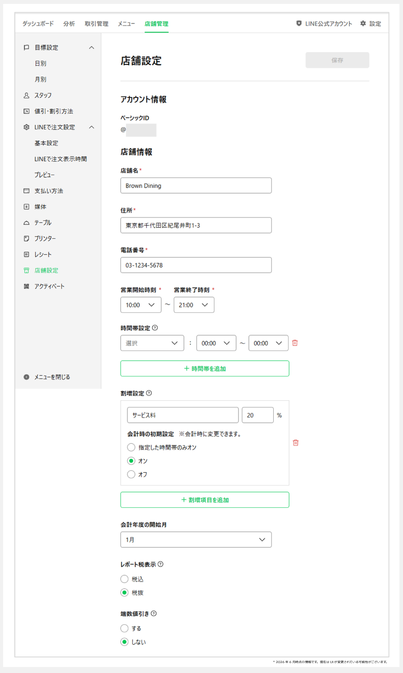Open the time slot start 00:00 dropdown
This screenshot has width=403, height=673.
(x=216, y=343)
